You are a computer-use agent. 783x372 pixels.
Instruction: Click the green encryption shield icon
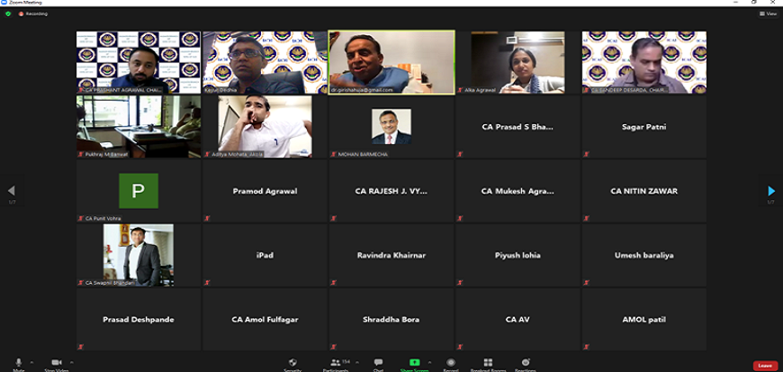[8, 14]
